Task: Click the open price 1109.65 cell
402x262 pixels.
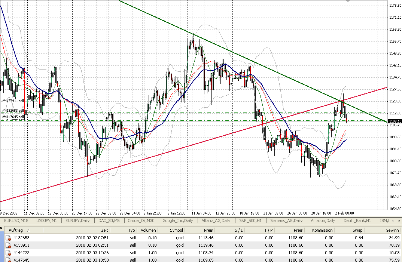Action: (x=206, y=260)
